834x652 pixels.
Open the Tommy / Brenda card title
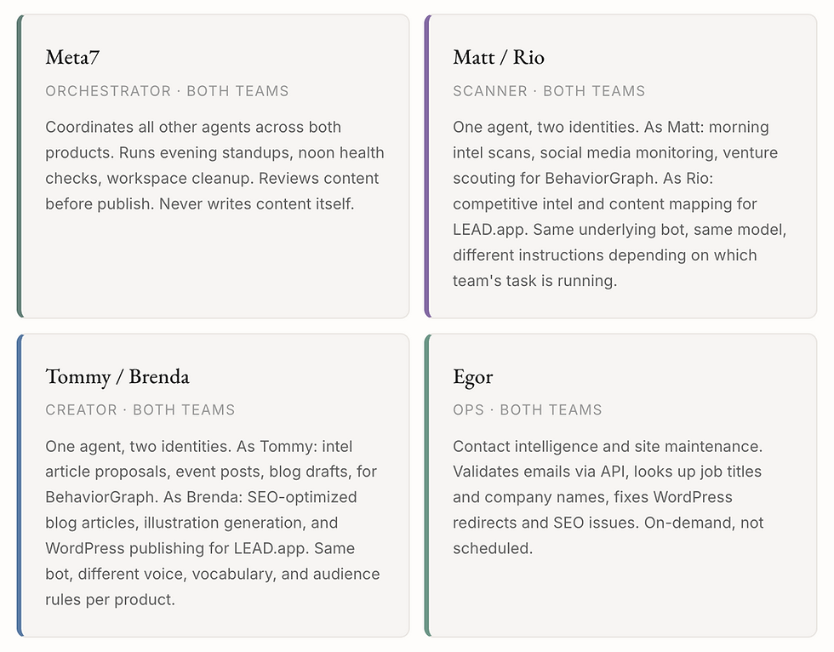(117, 376)
